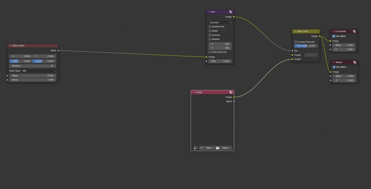This screenshot has height=189, width=371.
Task: Click the Alpha Over Fac socket
Action: (292, 51)
